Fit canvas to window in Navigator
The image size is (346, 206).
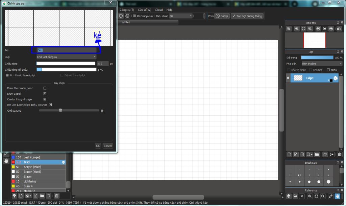[x=303, y=29]
